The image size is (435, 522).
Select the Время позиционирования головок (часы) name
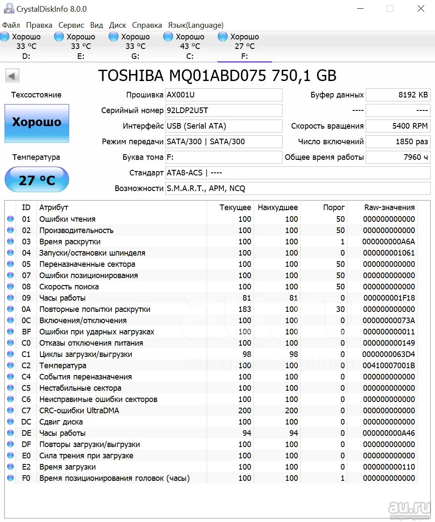pyautogui.click(x=115, y=478)
